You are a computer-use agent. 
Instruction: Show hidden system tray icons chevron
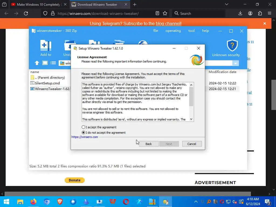(x=196, y=202)
